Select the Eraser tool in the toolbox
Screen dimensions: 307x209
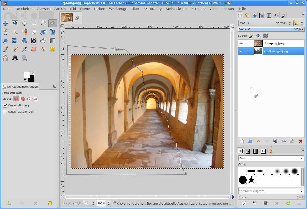(34, 49)
